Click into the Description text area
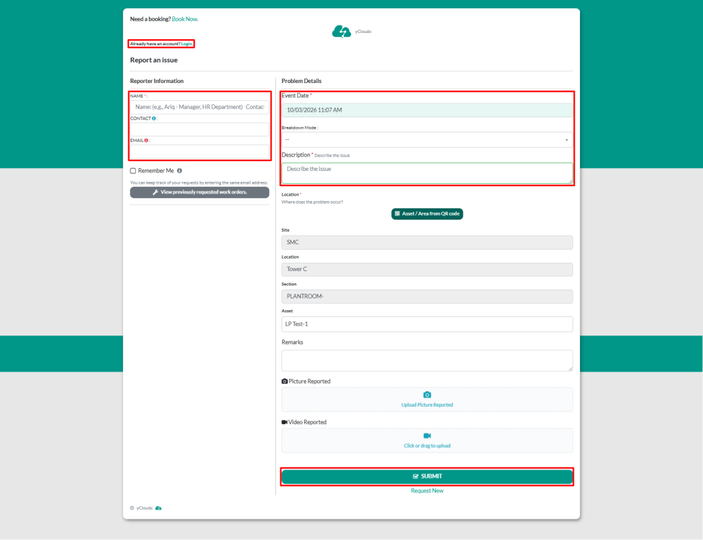 coord(426,173)
